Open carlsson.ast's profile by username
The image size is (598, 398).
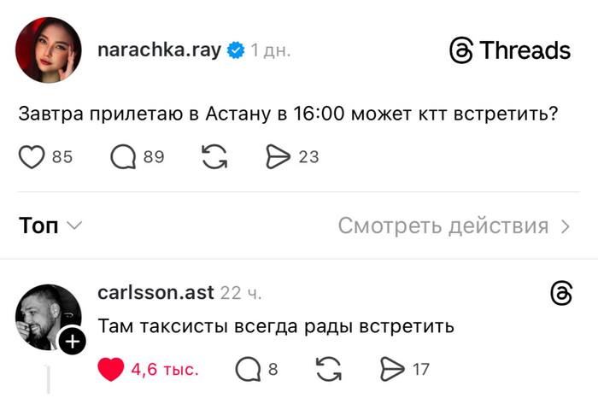pos(155,293)
